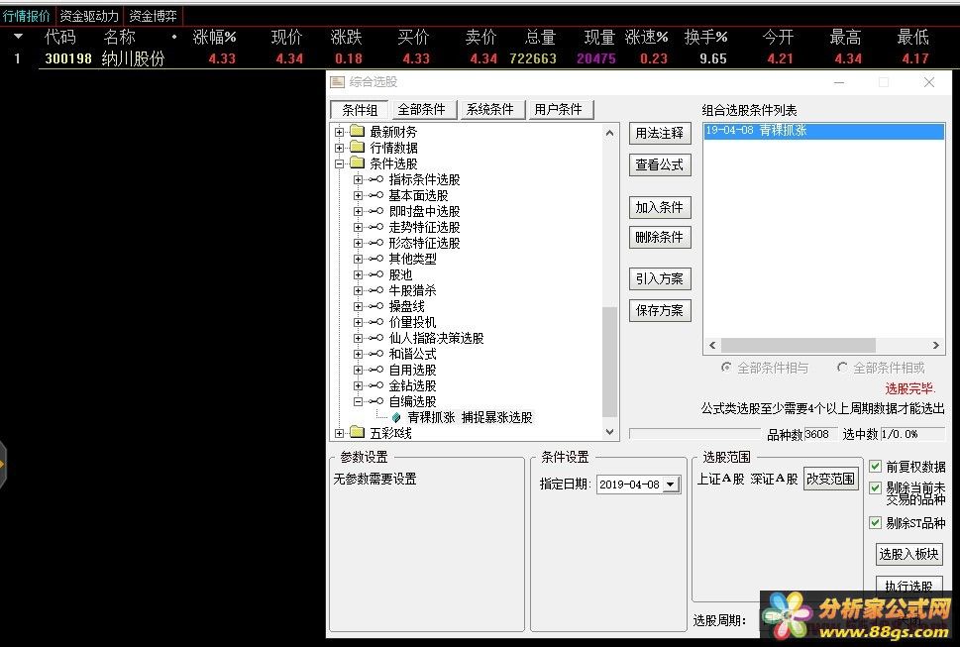Click stock code 300198

click(68, 58)
